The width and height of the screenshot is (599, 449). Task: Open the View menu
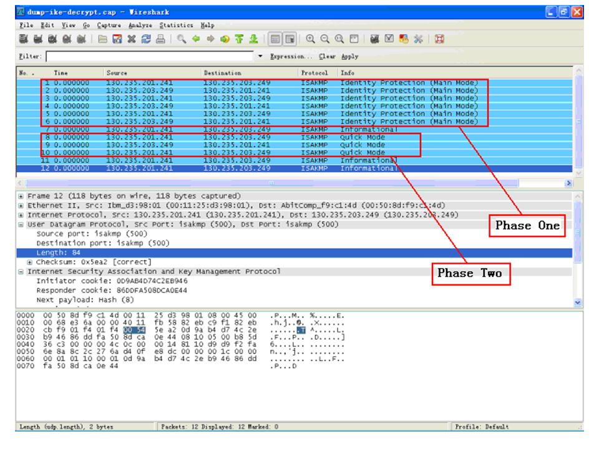pos(69,25)
